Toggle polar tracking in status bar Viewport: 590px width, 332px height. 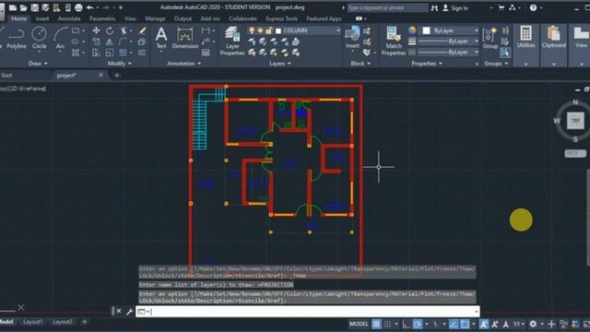tap(418, 324)
